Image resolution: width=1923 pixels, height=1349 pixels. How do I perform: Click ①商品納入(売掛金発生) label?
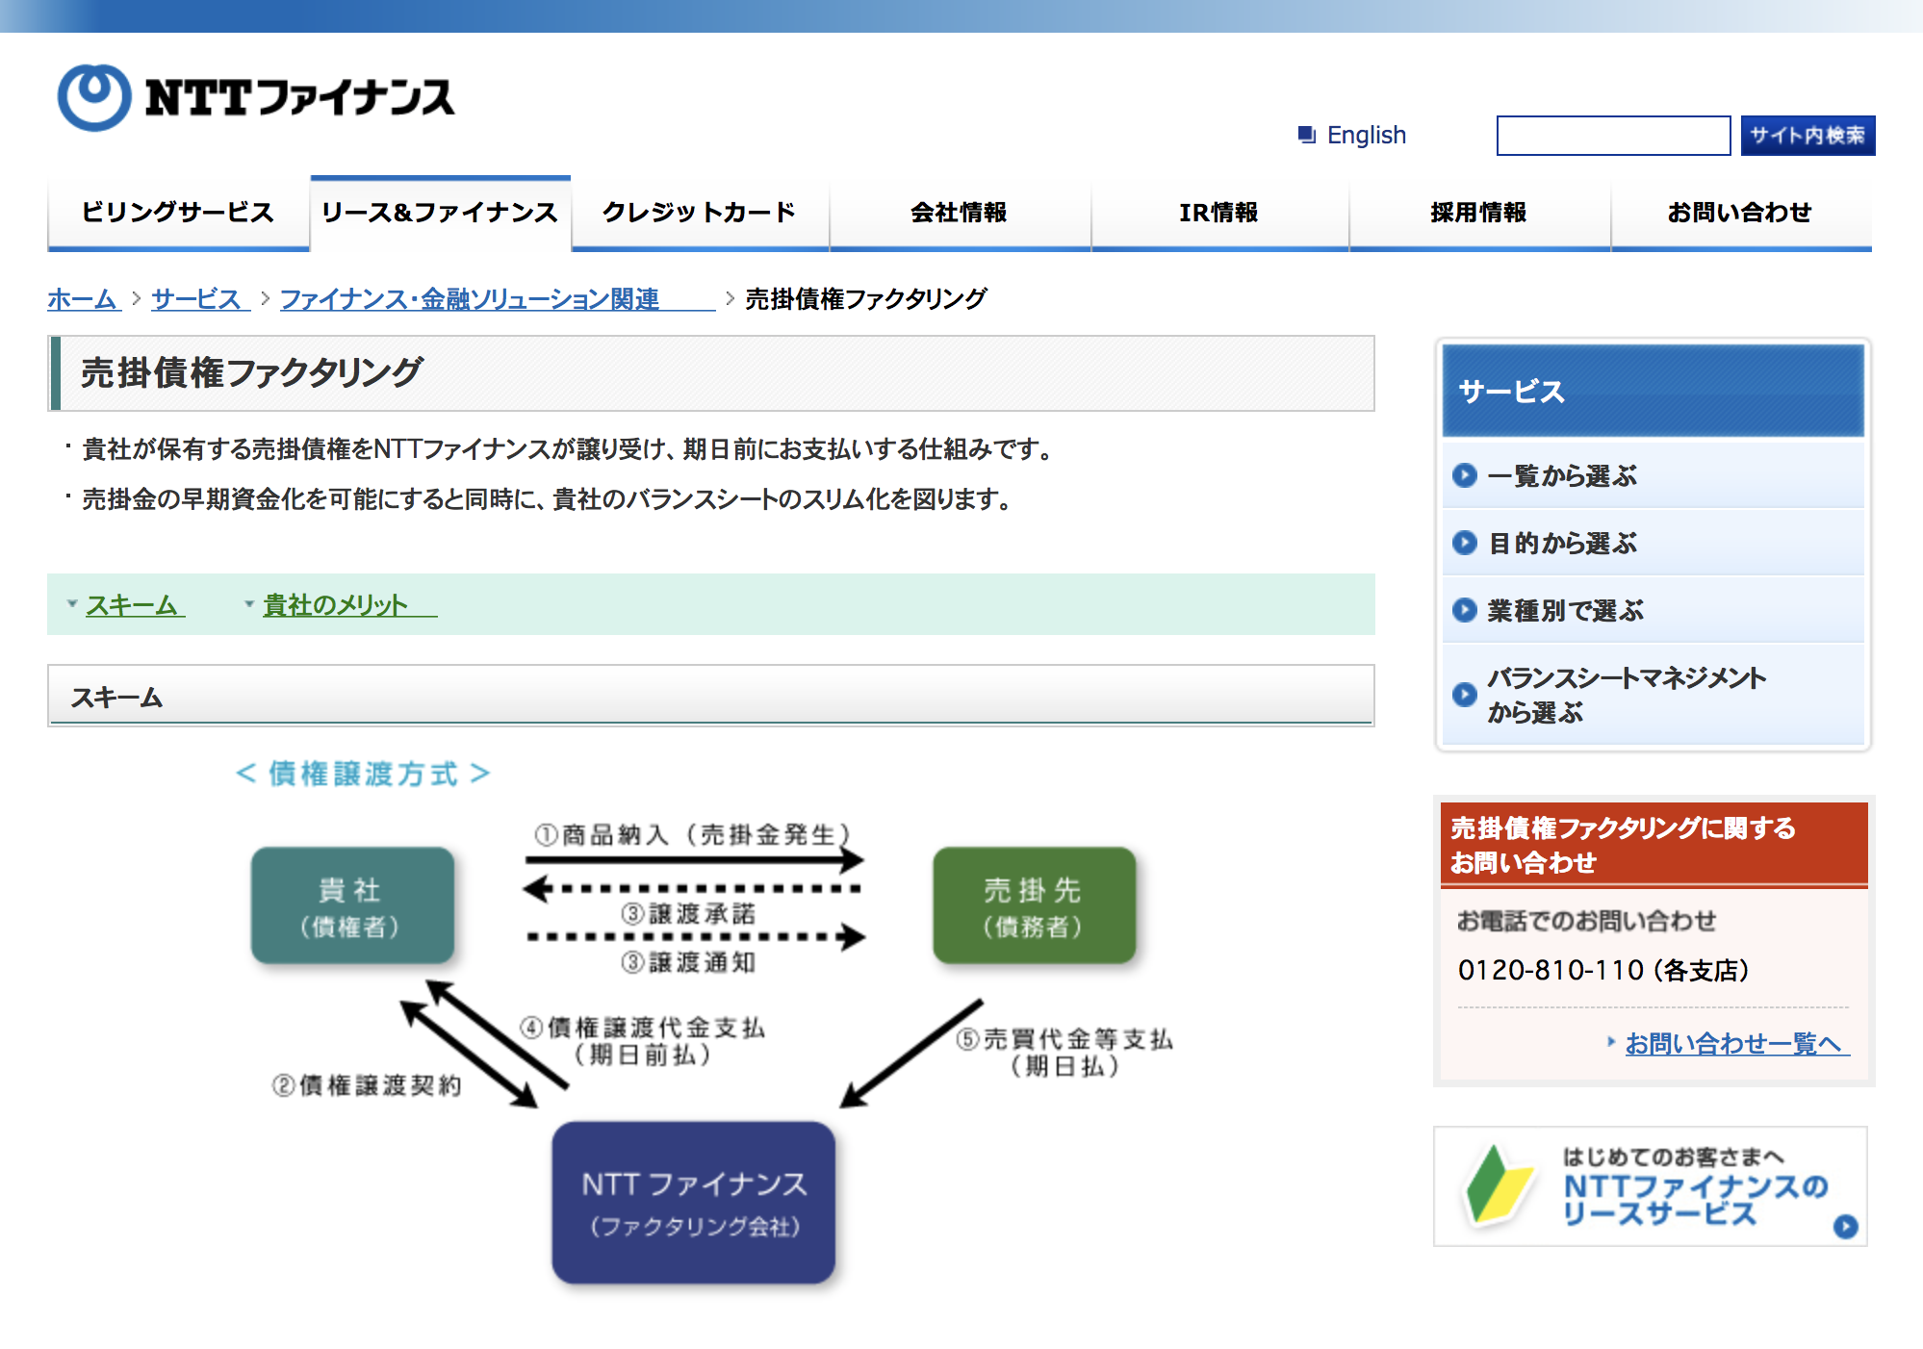coord(693,834)
